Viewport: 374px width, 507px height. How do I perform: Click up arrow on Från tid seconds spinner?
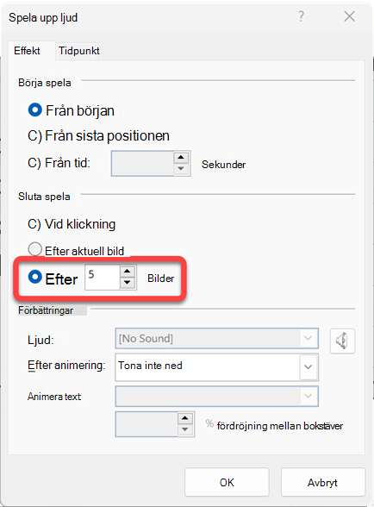[181, 158]
